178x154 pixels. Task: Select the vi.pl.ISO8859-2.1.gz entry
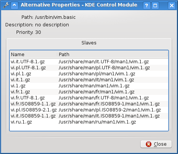[x=89, y=110]
